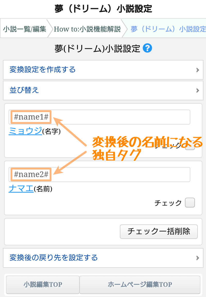Expand the 変換設定を作成する row chevron
The width and height of the screenshot is (206, 297).
198,70
